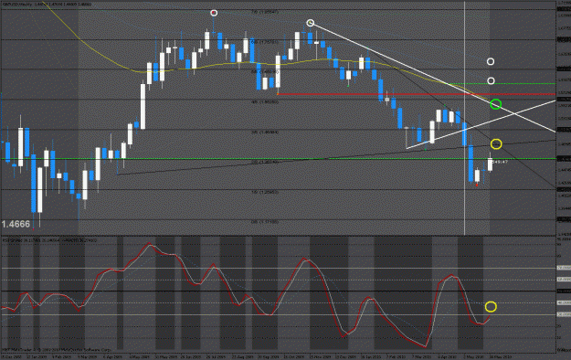Click the date axis at the chart bottom
This screenshot has width=571, height=360.
coord(279,356)
